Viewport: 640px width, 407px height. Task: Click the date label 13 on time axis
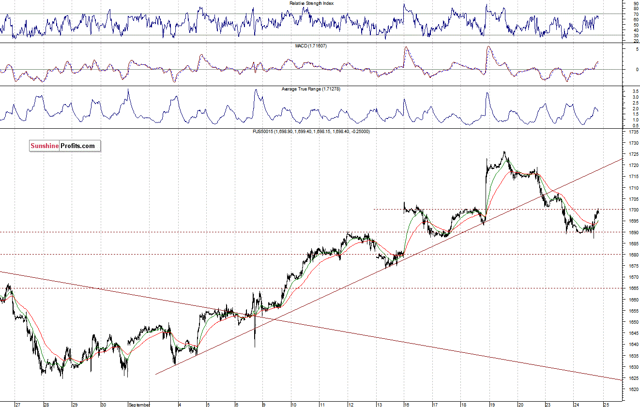click(380, 404)
